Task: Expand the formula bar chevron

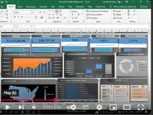Action: (149, 26)
